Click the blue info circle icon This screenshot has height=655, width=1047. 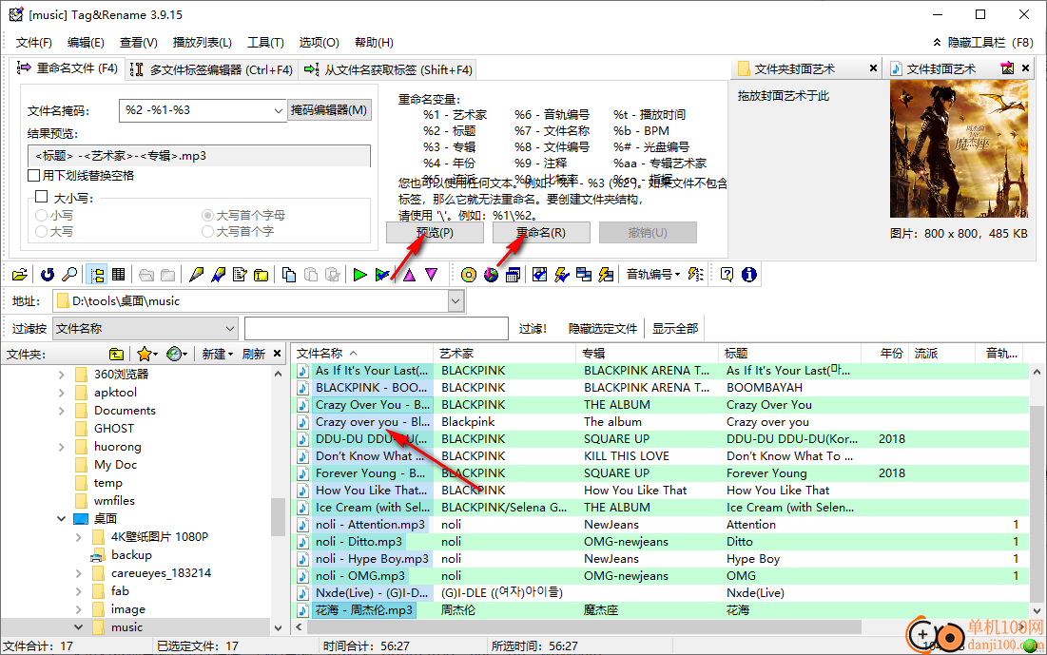tap(749, 275)
